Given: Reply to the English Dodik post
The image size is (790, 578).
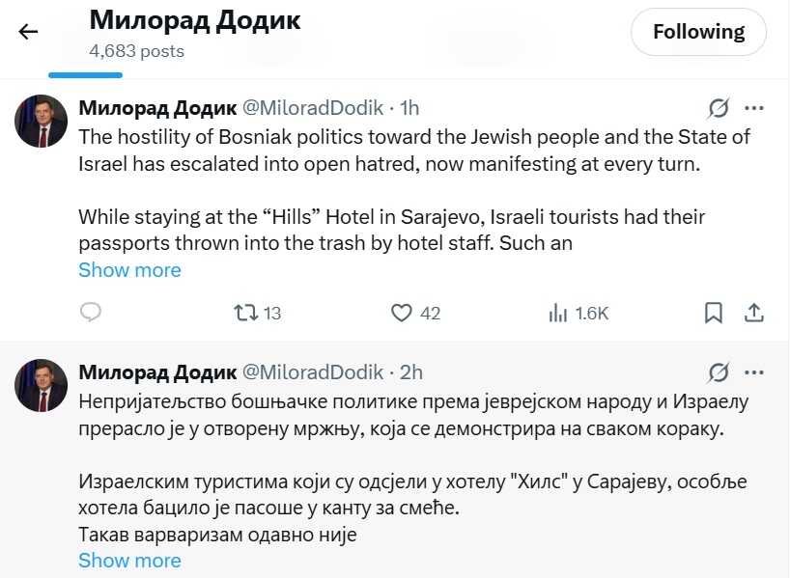Looking at the screenshot, I should (x=91, y=313).
